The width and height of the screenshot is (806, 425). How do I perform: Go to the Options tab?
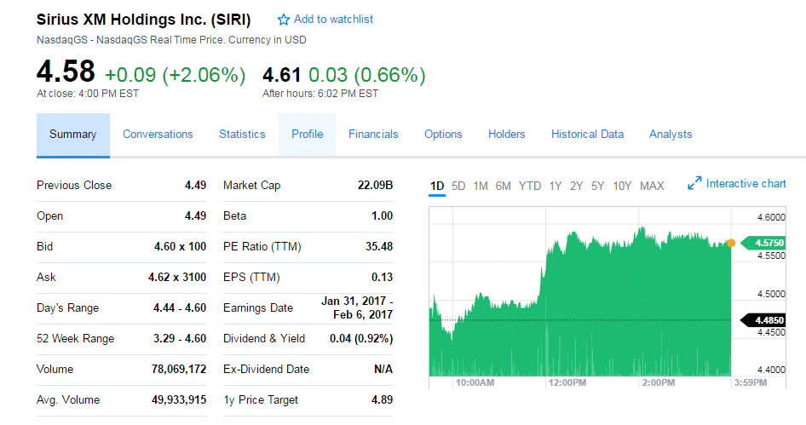[443, 134]
